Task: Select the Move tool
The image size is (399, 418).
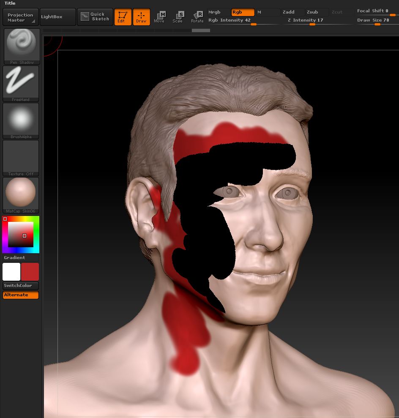Action: point(159,17)
